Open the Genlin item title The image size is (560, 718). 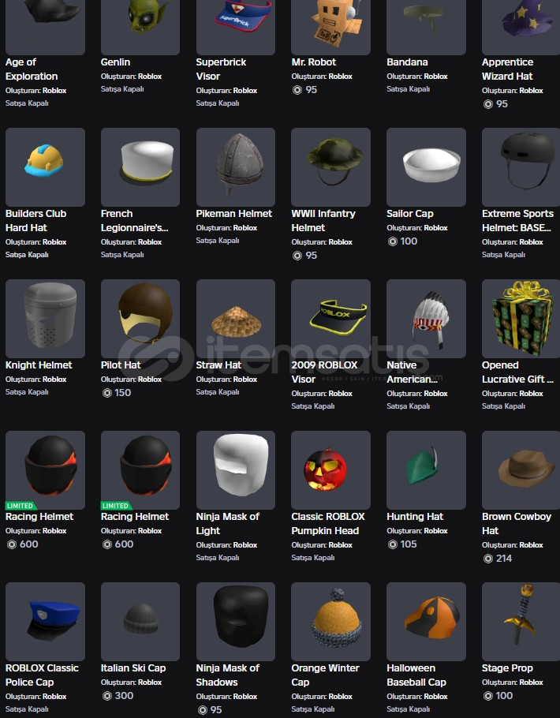pos(115,62)
